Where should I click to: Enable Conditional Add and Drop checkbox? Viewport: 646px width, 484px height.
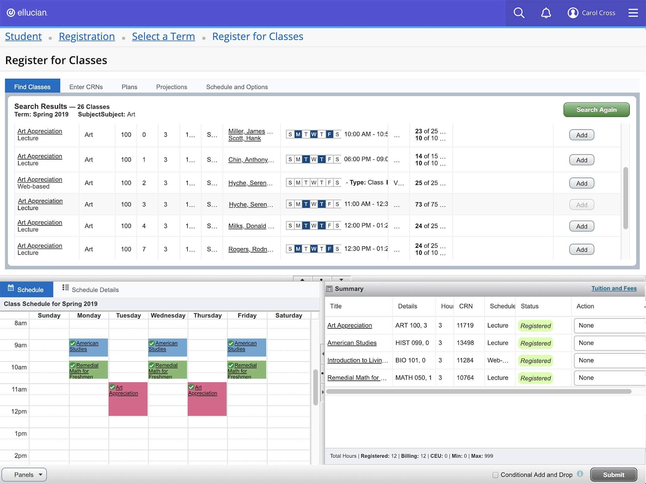tap(495, 475)
